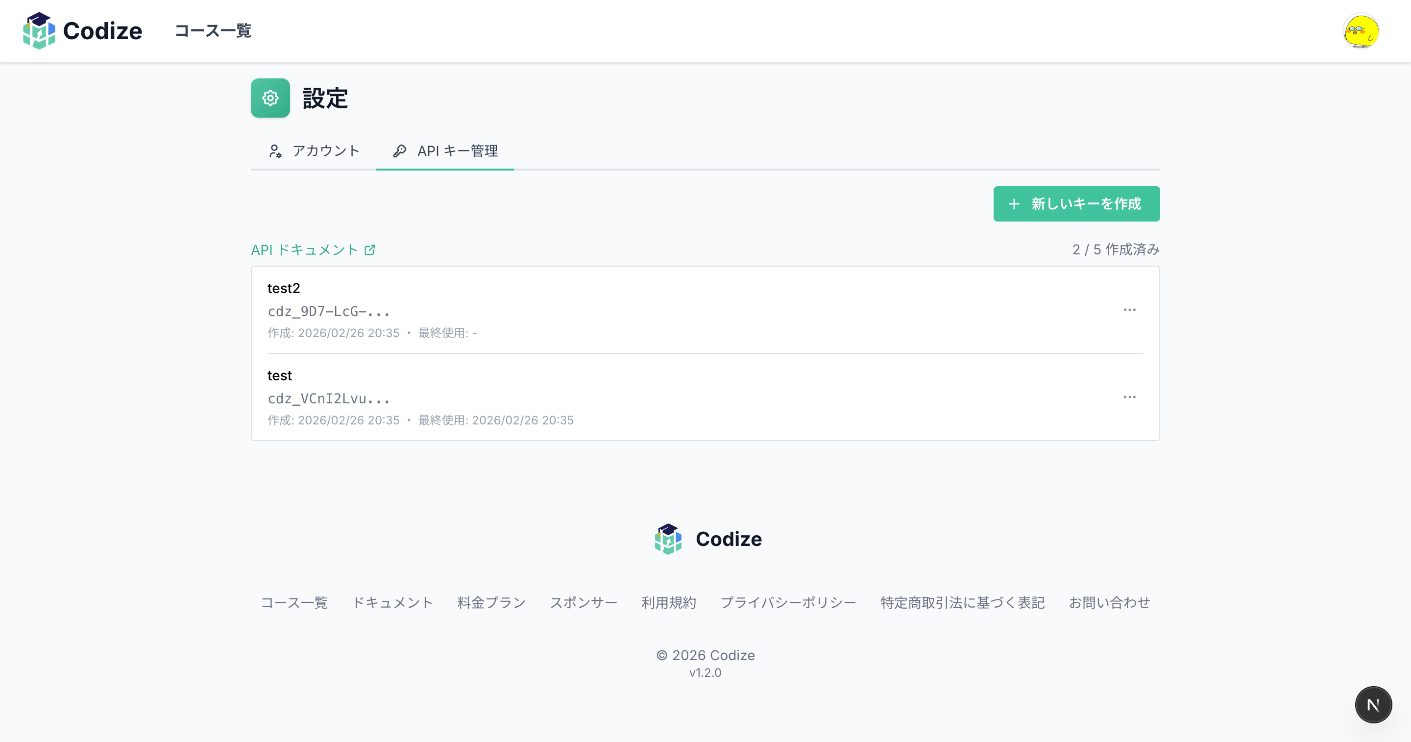Click the test2 key name entry
Viewport: 1411px width, 742px height.
(284, 288)
